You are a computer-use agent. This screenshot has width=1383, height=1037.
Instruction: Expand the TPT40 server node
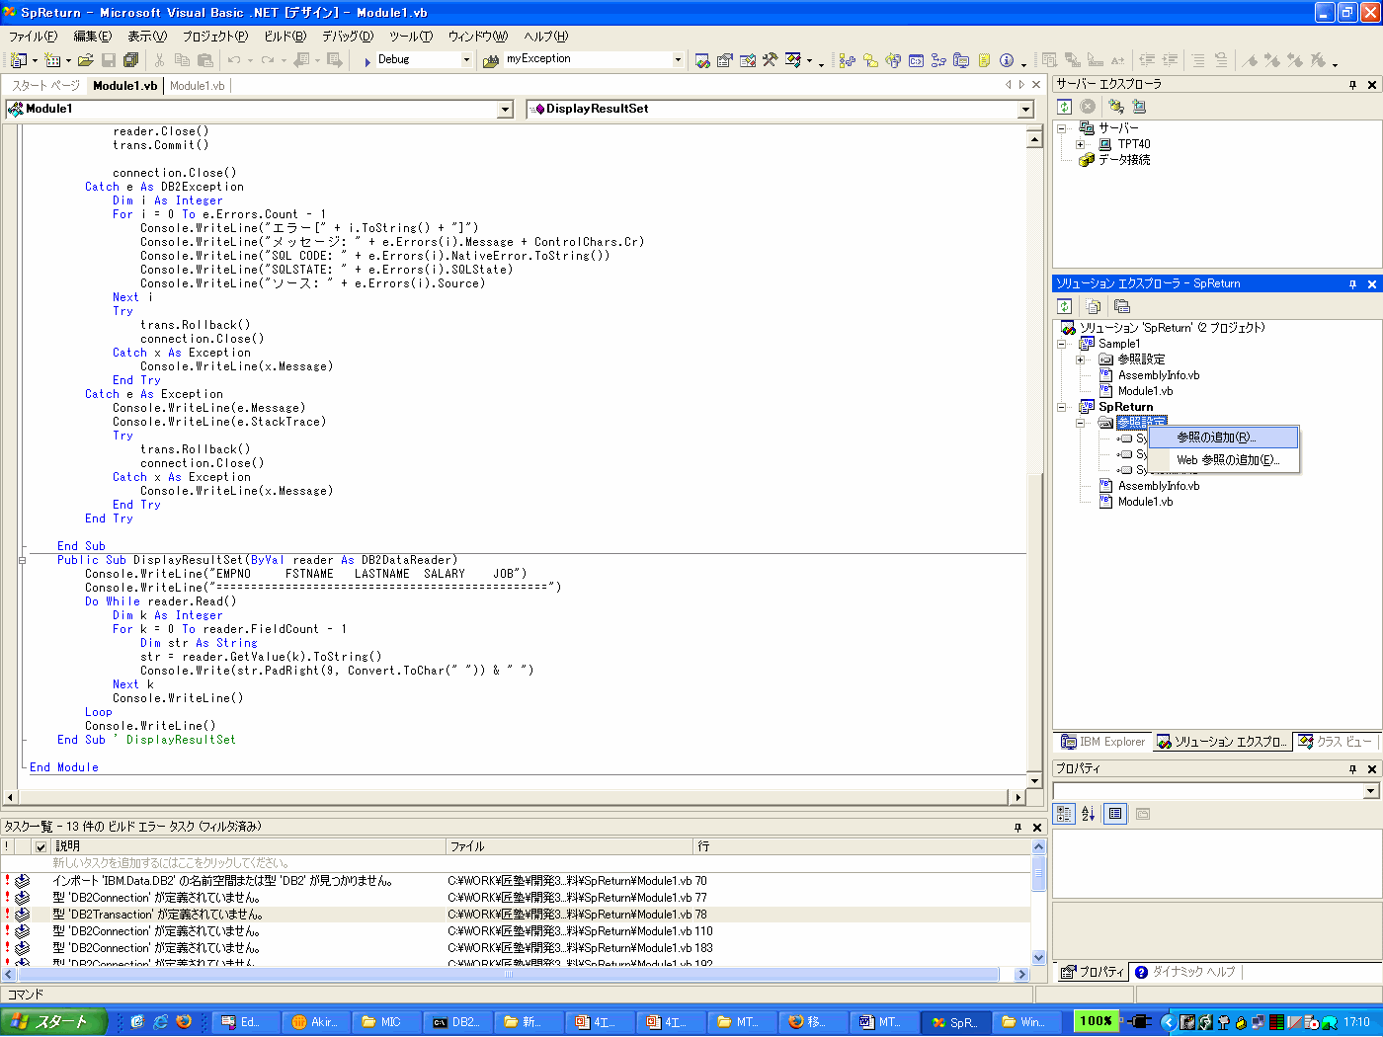(x=1080, y=144)
